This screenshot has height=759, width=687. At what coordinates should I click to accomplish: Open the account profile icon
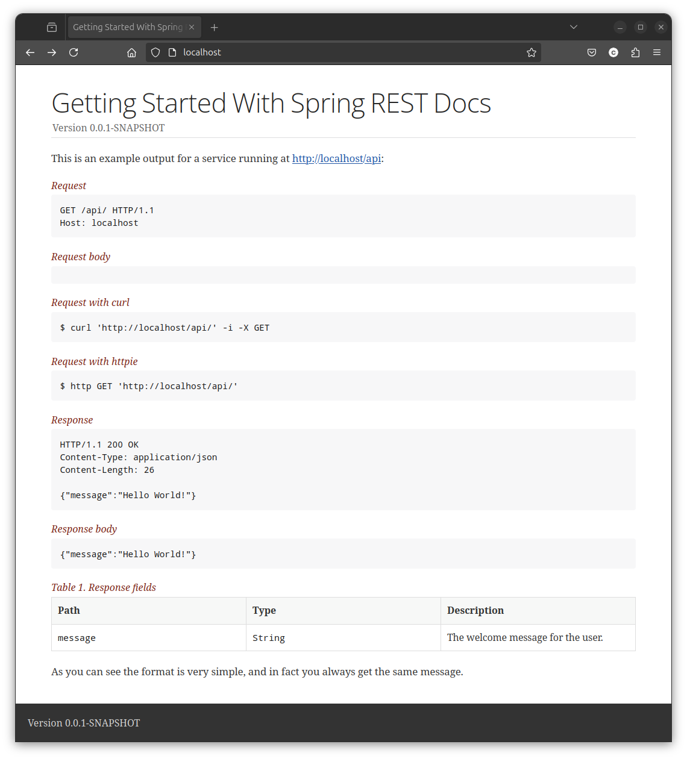tap(613, 52)
